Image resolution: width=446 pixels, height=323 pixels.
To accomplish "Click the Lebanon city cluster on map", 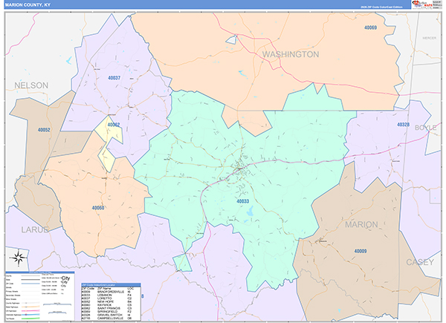I will pyautogui.click(x=239, y=169).
